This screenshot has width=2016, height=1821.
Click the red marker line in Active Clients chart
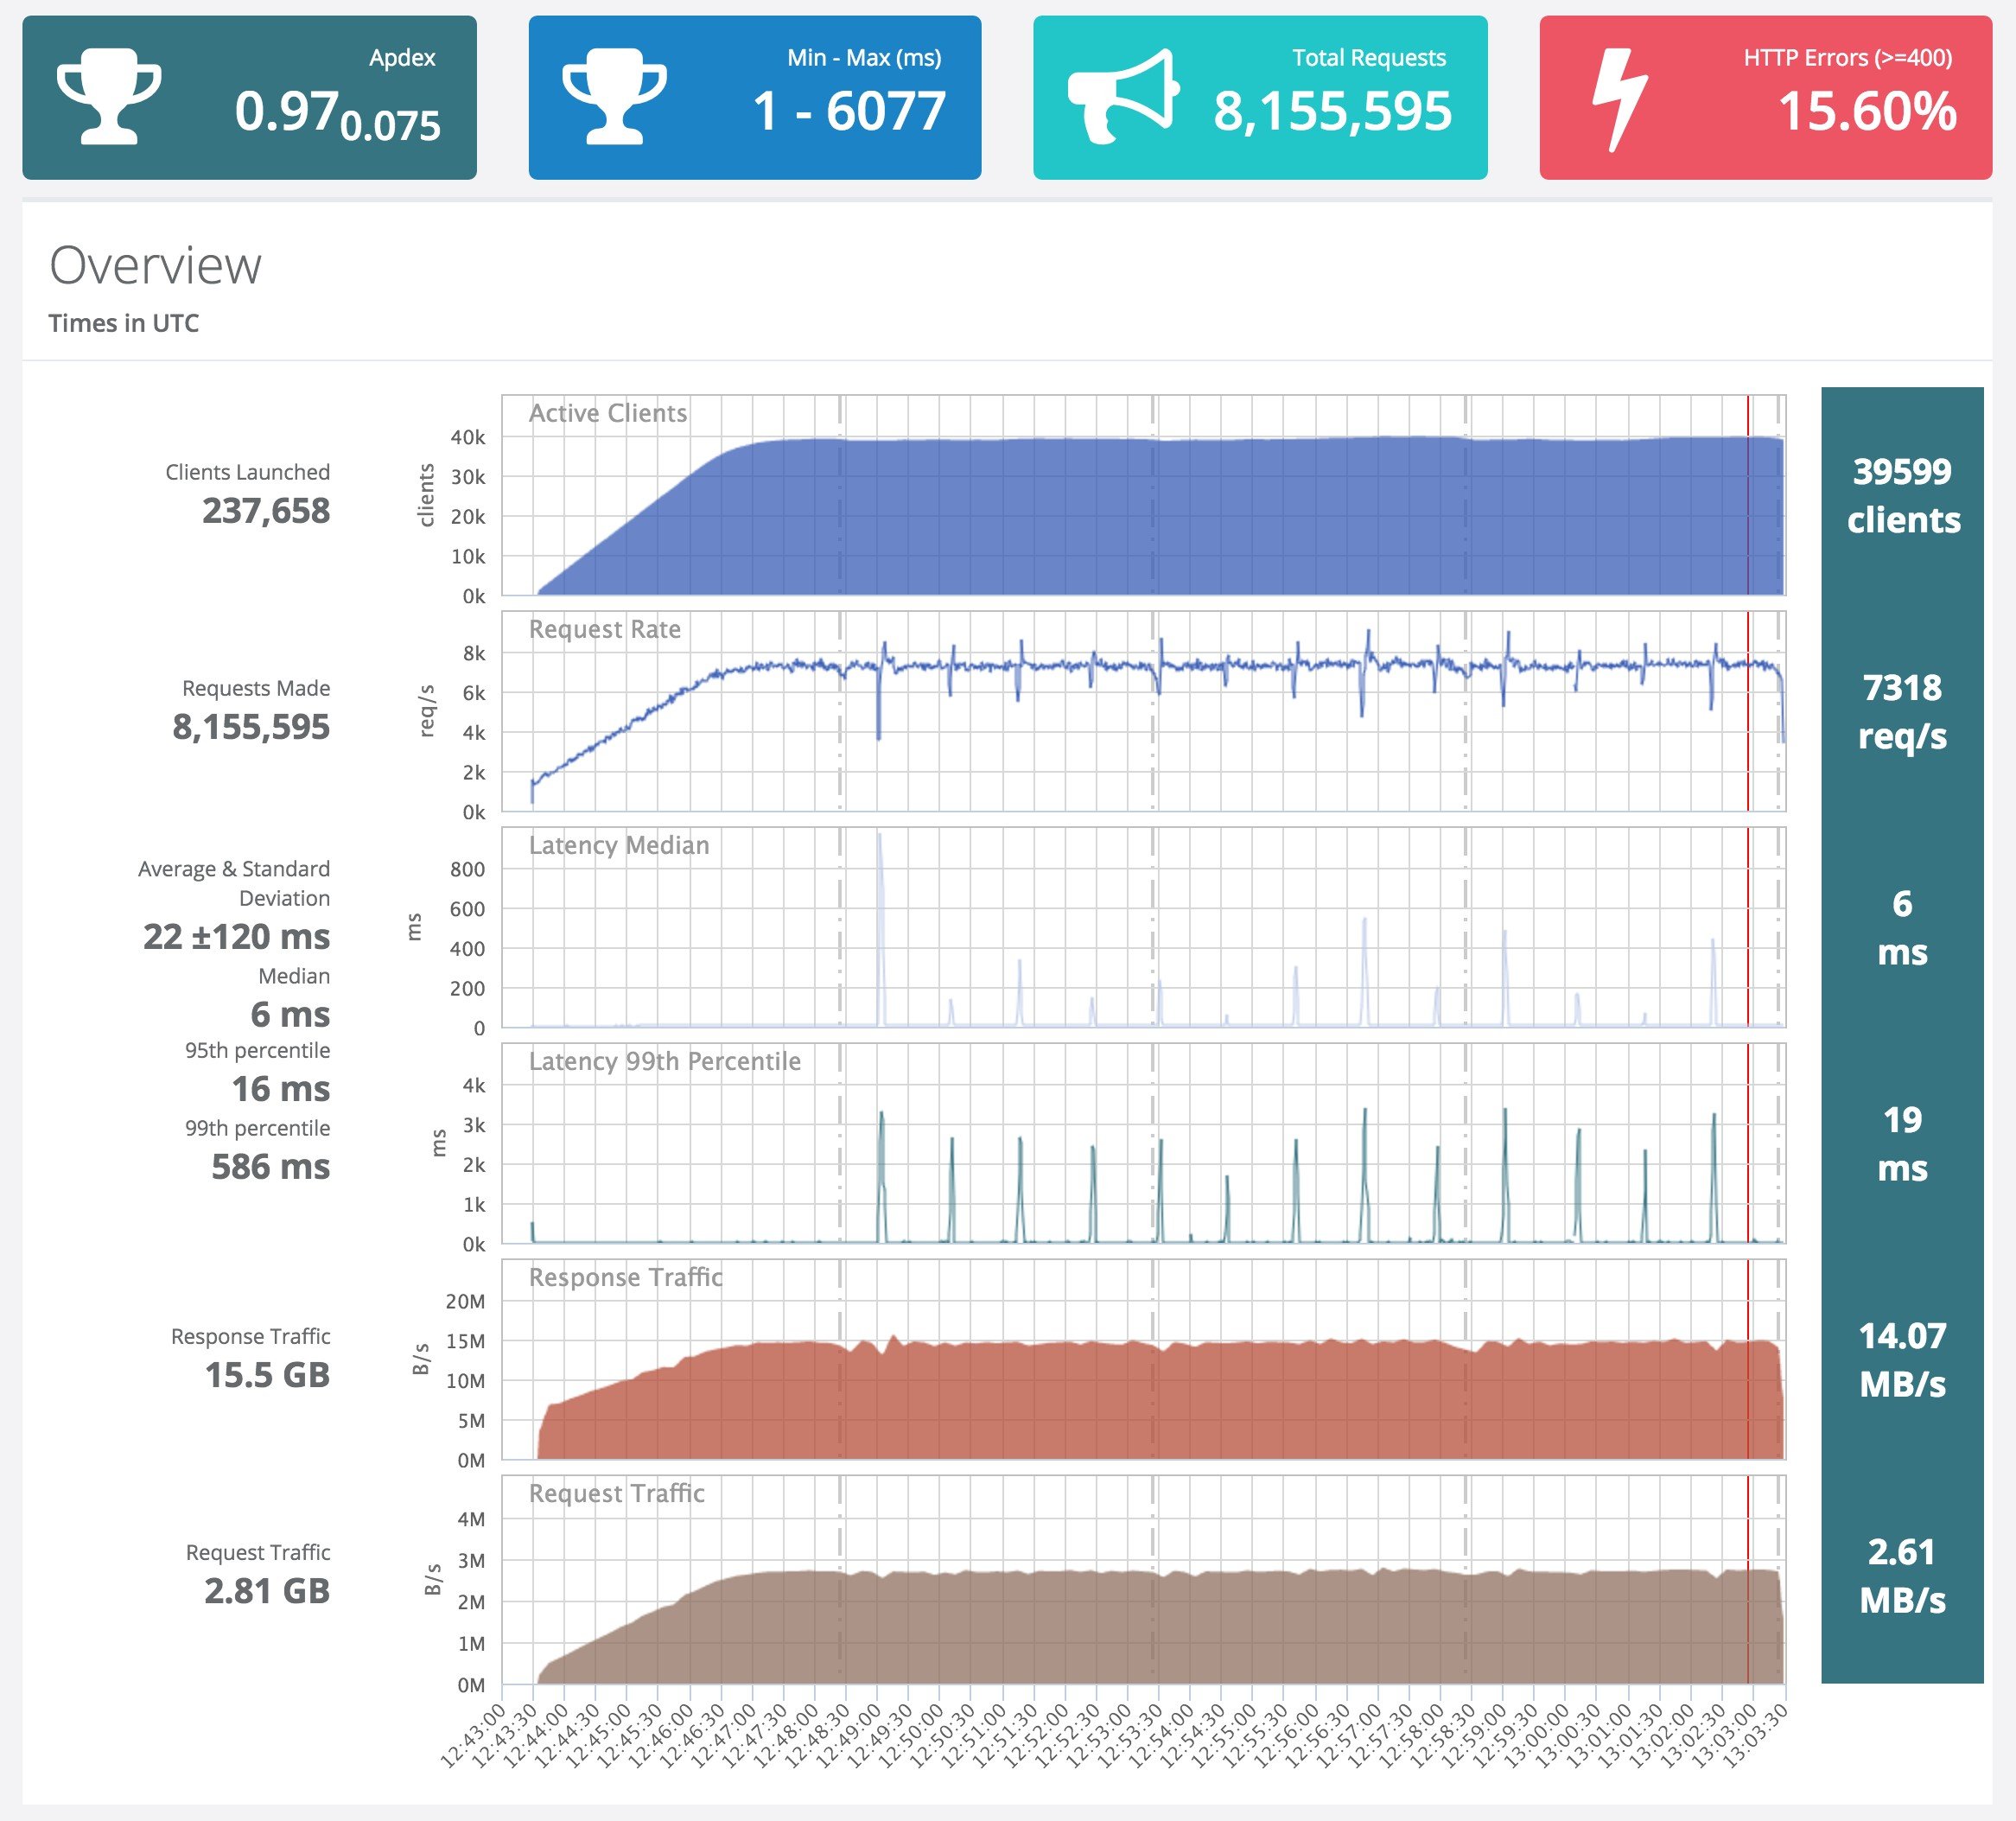click(x=1748, y=495)
